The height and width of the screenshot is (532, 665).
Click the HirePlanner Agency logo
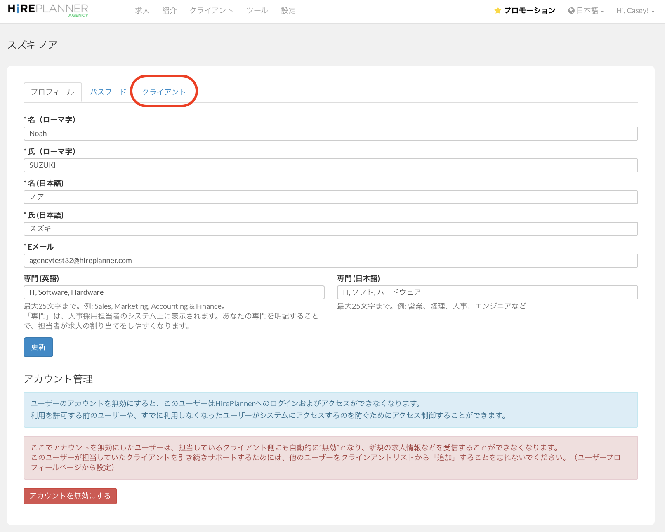coord(48,10)
